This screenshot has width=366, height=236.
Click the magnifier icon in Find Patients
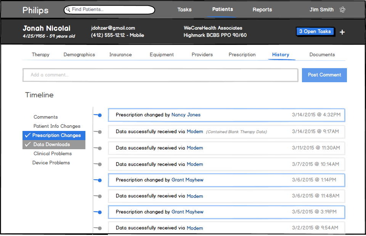point(68,10)
